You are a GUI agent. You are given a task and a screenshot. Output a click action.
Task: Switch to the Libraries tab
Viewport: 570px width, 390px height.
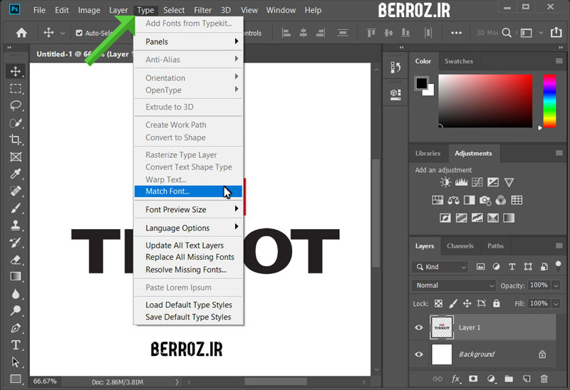[427, 153]
